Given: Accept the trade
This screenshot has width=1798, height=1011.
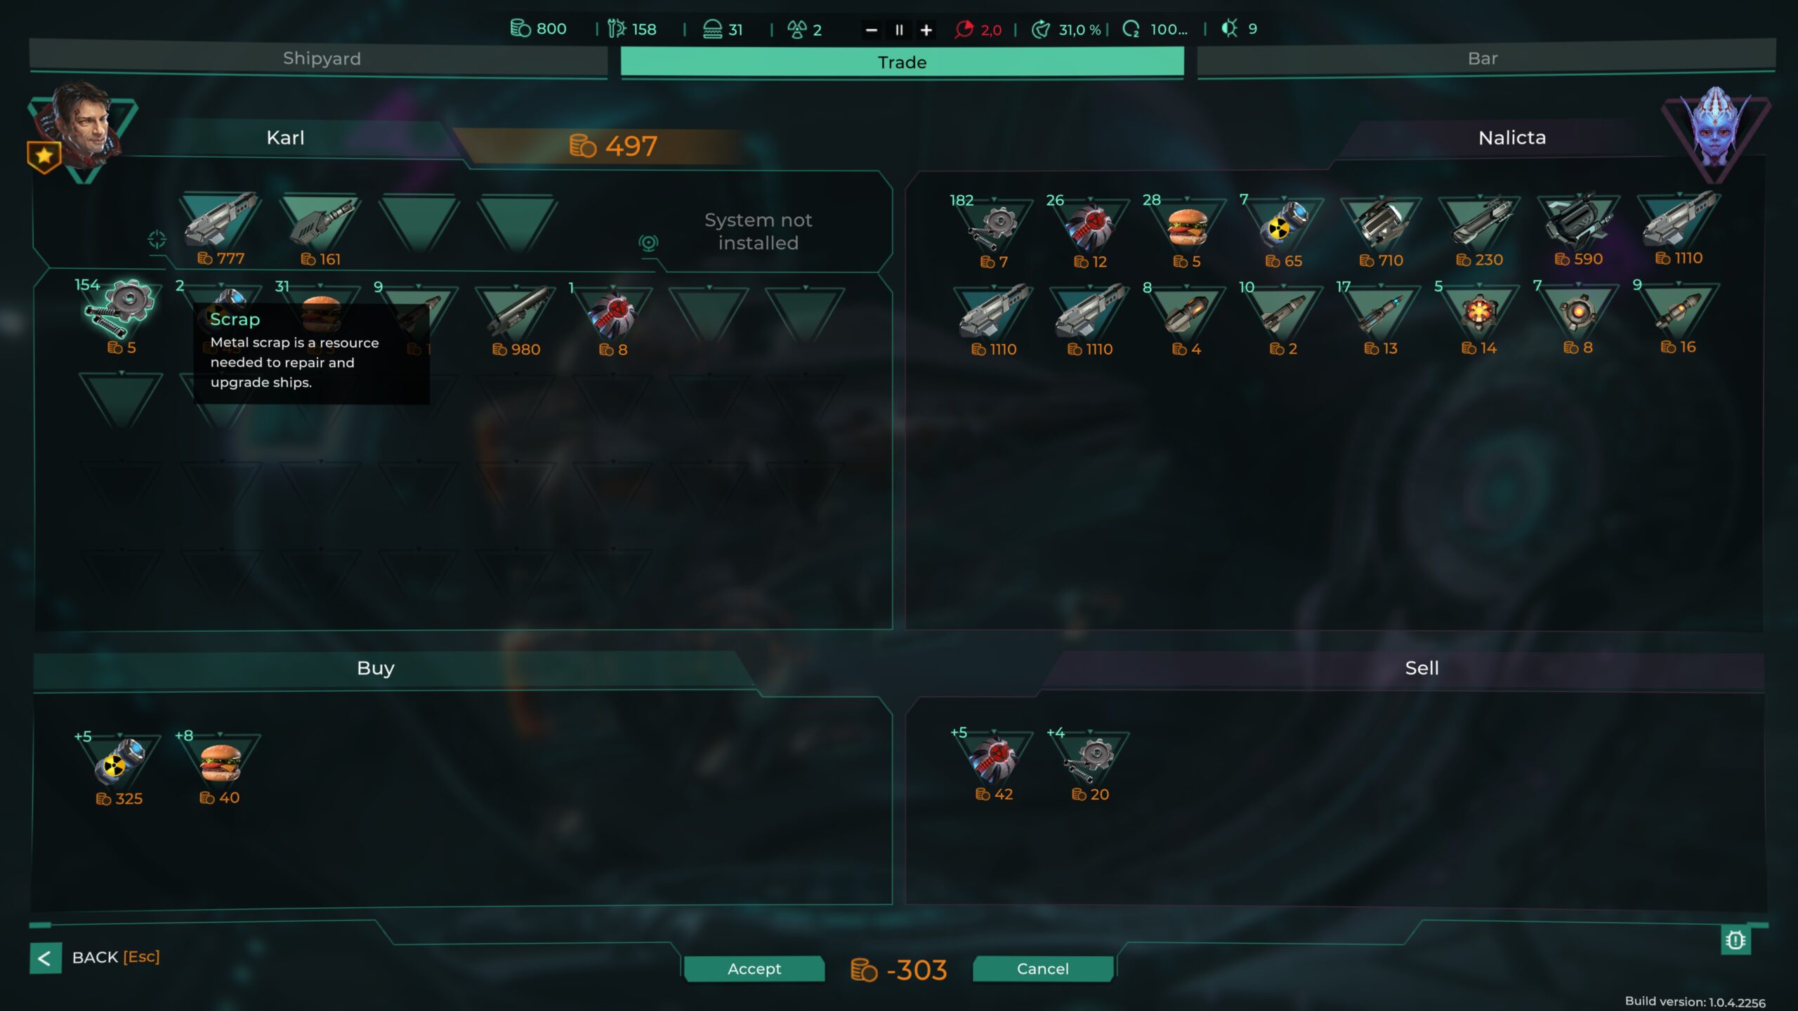Looking at the screenshot, I should (754, 969).
